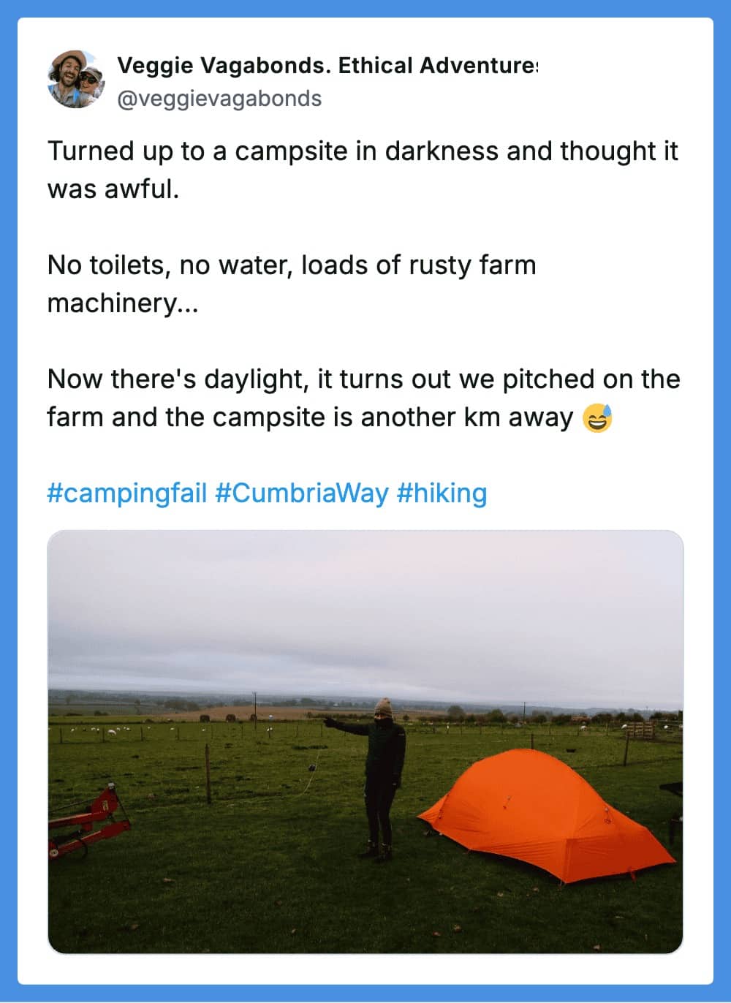
Task: Click the Veggie Vagabonds profile avatar
Action: 76,80
